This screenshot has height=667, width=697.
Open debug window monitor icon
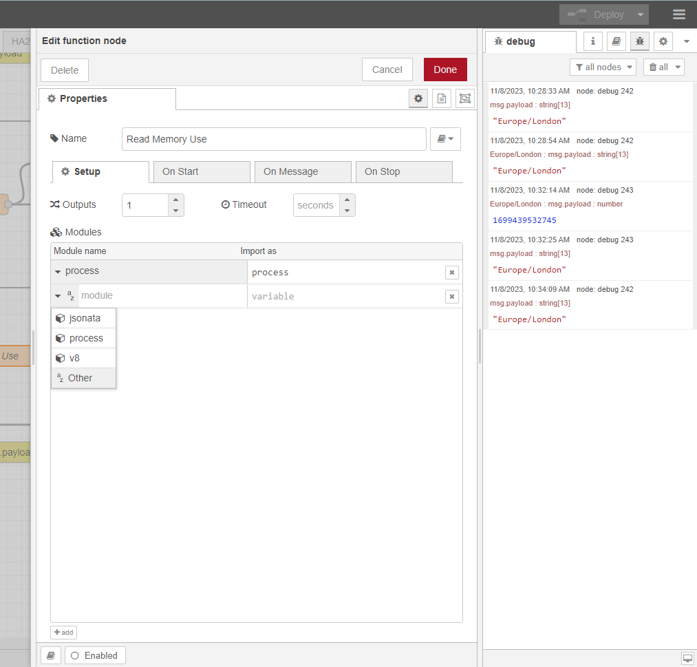(x=687, y=658)
